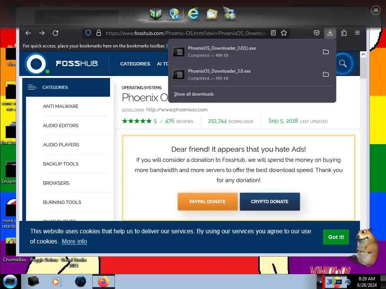Click the round icon at top-right corner
Screen dimensions: 386x289
coord(376,10)
